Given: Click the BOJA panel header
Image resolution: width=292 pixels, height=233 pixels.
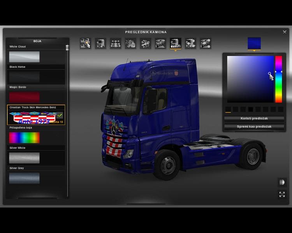Looking at the screenshot, I should point(37,41).
